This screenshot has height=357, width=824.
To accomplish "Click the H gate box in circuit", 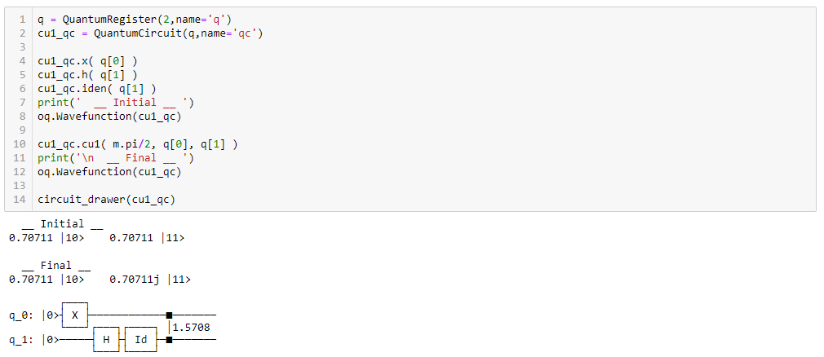I will pyautogui.click(x=106, y=340).
